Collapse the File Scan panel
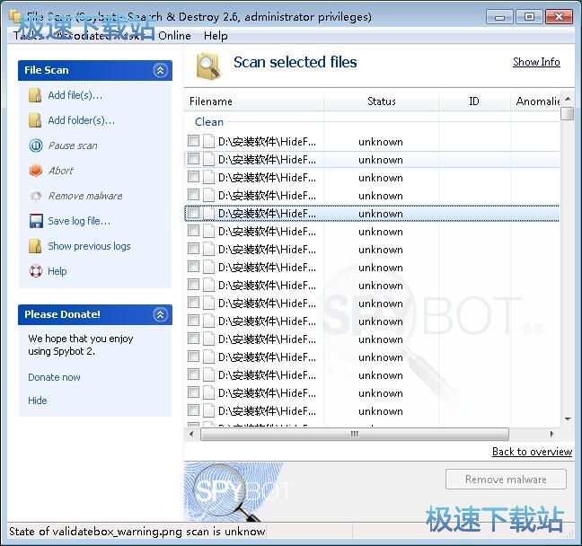Viewport: 582px width, 546px height. tap(160, 70)
